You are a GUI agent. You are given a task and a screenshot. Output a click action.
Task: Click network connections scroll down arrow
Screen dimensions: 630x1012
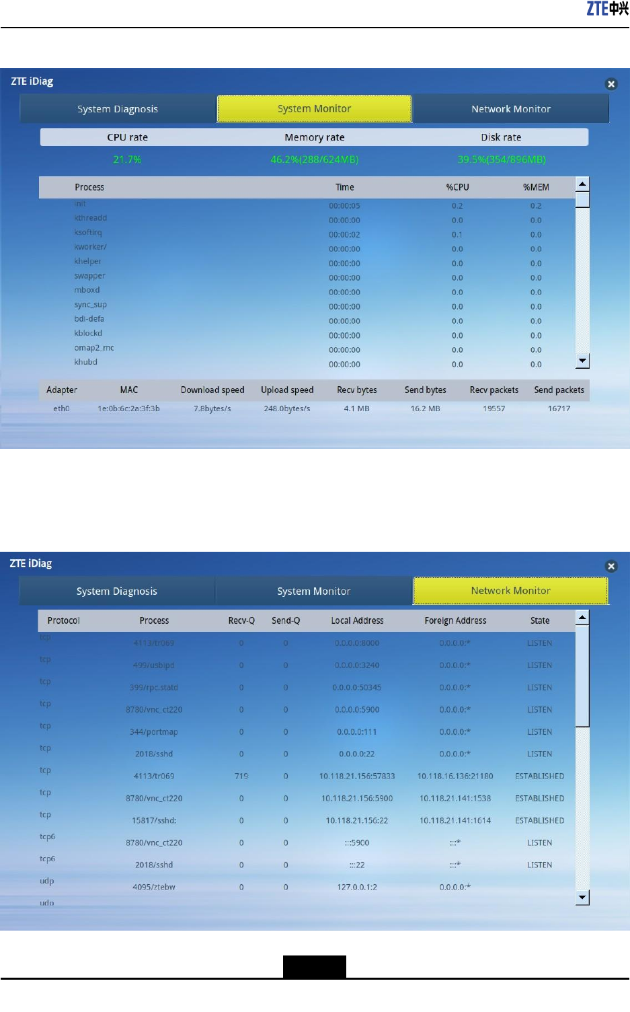point(583,898)
